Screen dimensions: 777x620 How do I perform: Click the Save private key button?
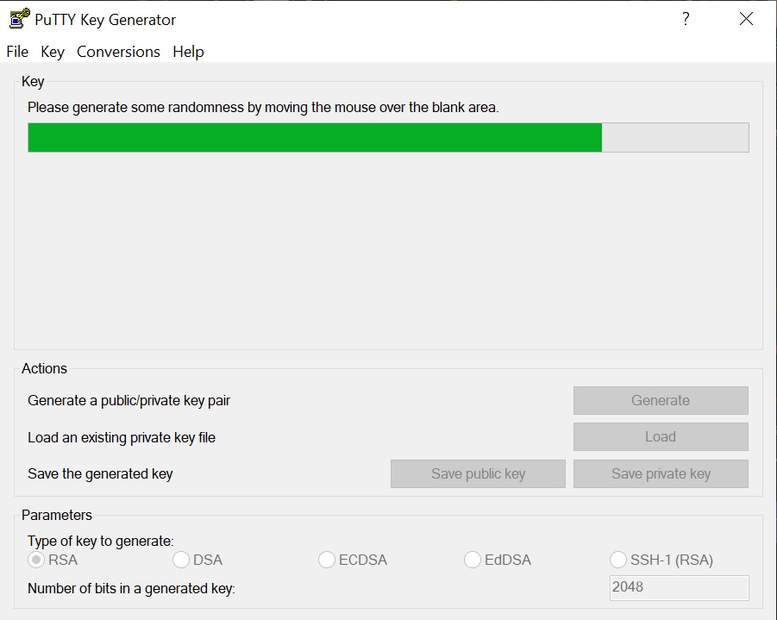pyautogui.click(x=661, y=473)
